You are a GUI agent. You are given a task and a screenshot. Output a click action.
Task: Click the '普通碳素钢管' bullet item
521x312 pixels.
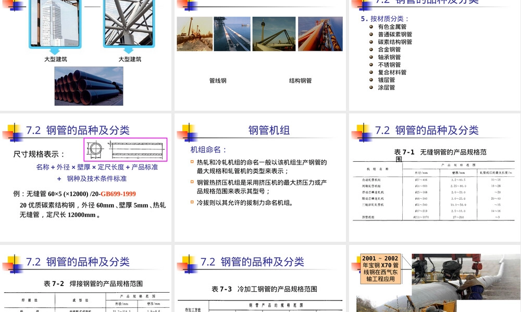coord(395,34)
